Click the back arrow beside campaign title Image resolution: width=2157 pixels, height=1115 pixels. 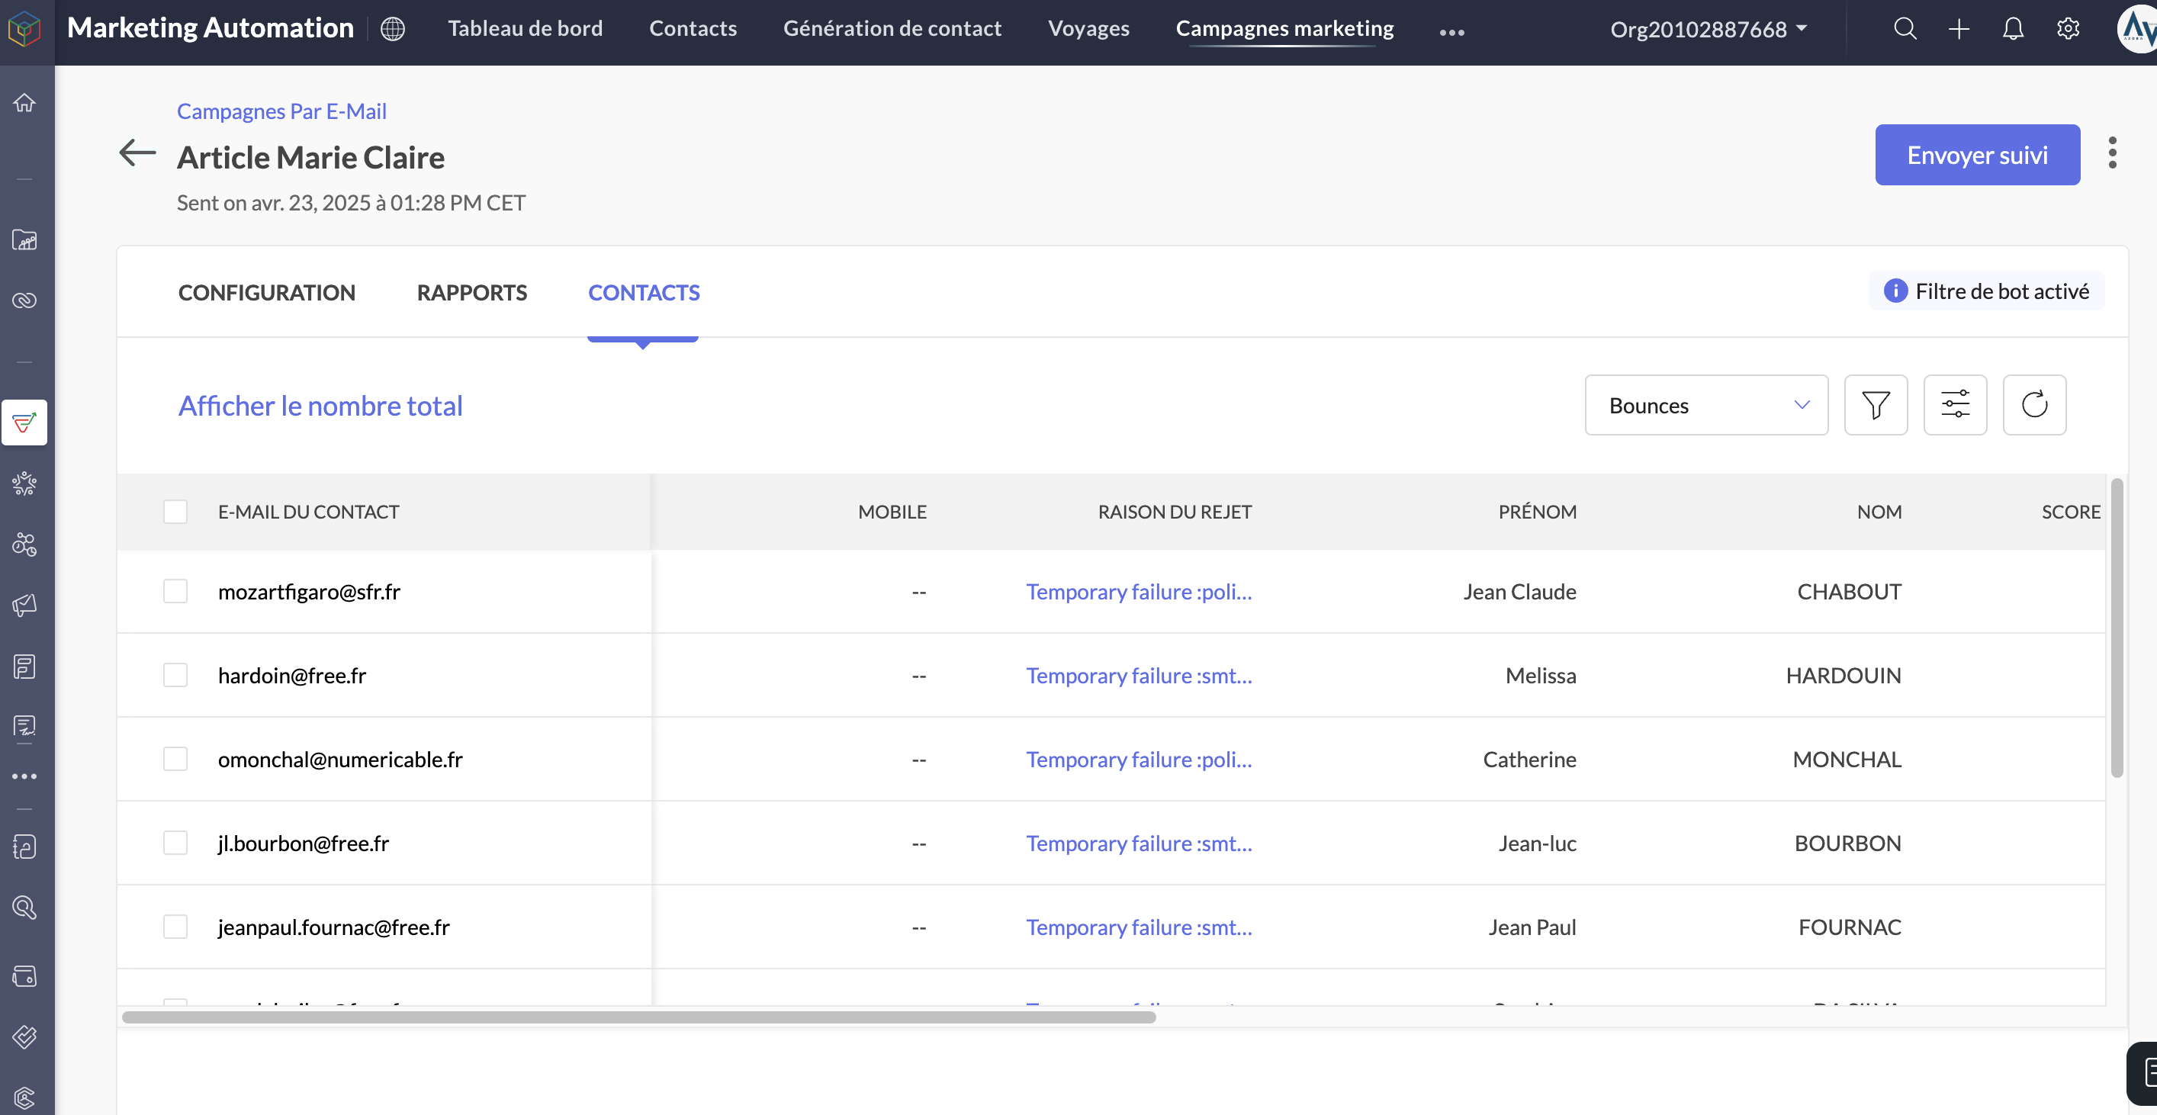(x=137, y=153)
